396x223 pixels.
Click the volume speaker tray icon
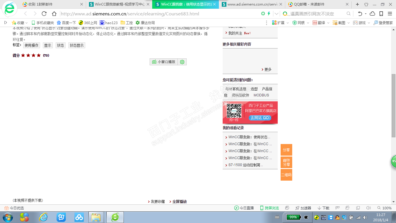click(365, 217)
